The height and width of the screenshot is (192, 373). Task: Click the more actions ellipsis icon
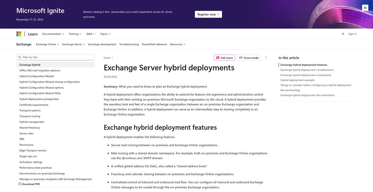pos(266,58)
